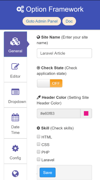Click the gears icon beside Option Framework
The image size is (100, 180).
pos(20,9)
